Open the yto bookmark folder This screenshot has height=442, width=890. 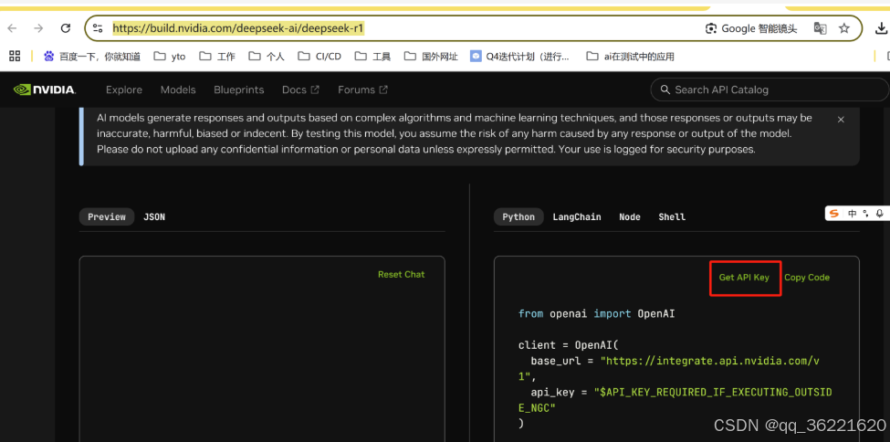pyautogui.click(x=170, y=57)
